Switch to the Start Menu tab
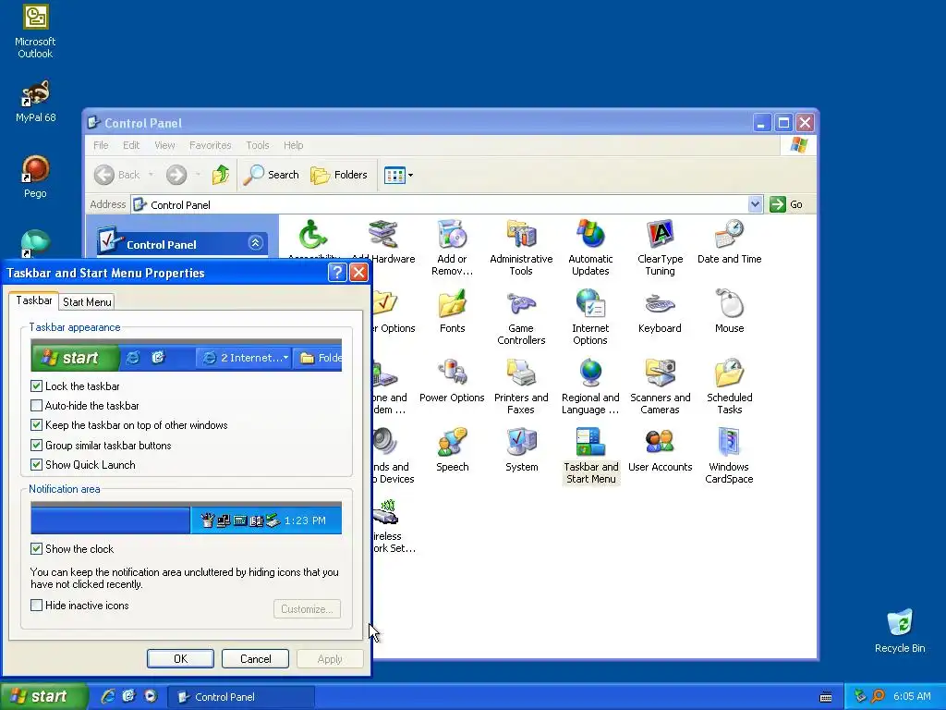 (87, 302)
